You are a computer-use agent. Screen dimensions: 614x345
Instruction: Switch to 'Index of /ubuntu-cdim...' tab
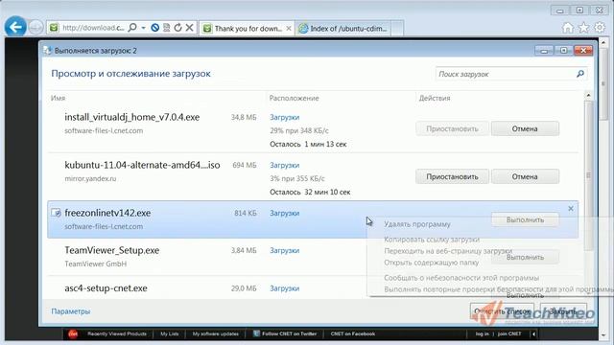pos(343,28)
